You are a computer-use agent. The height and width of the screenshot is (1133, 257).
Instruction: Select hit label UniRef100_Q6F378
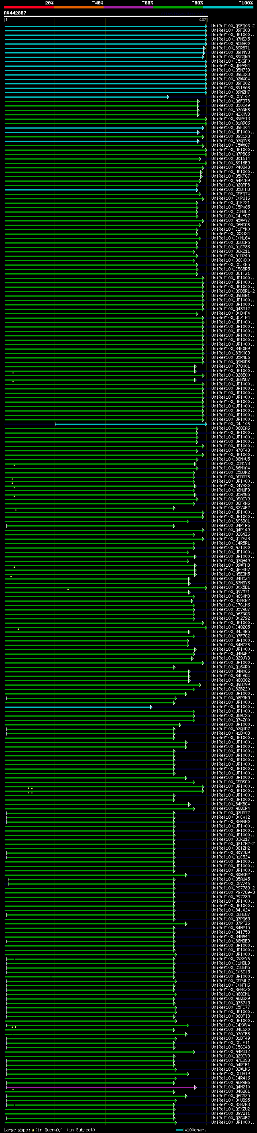[x=230, y=101]
